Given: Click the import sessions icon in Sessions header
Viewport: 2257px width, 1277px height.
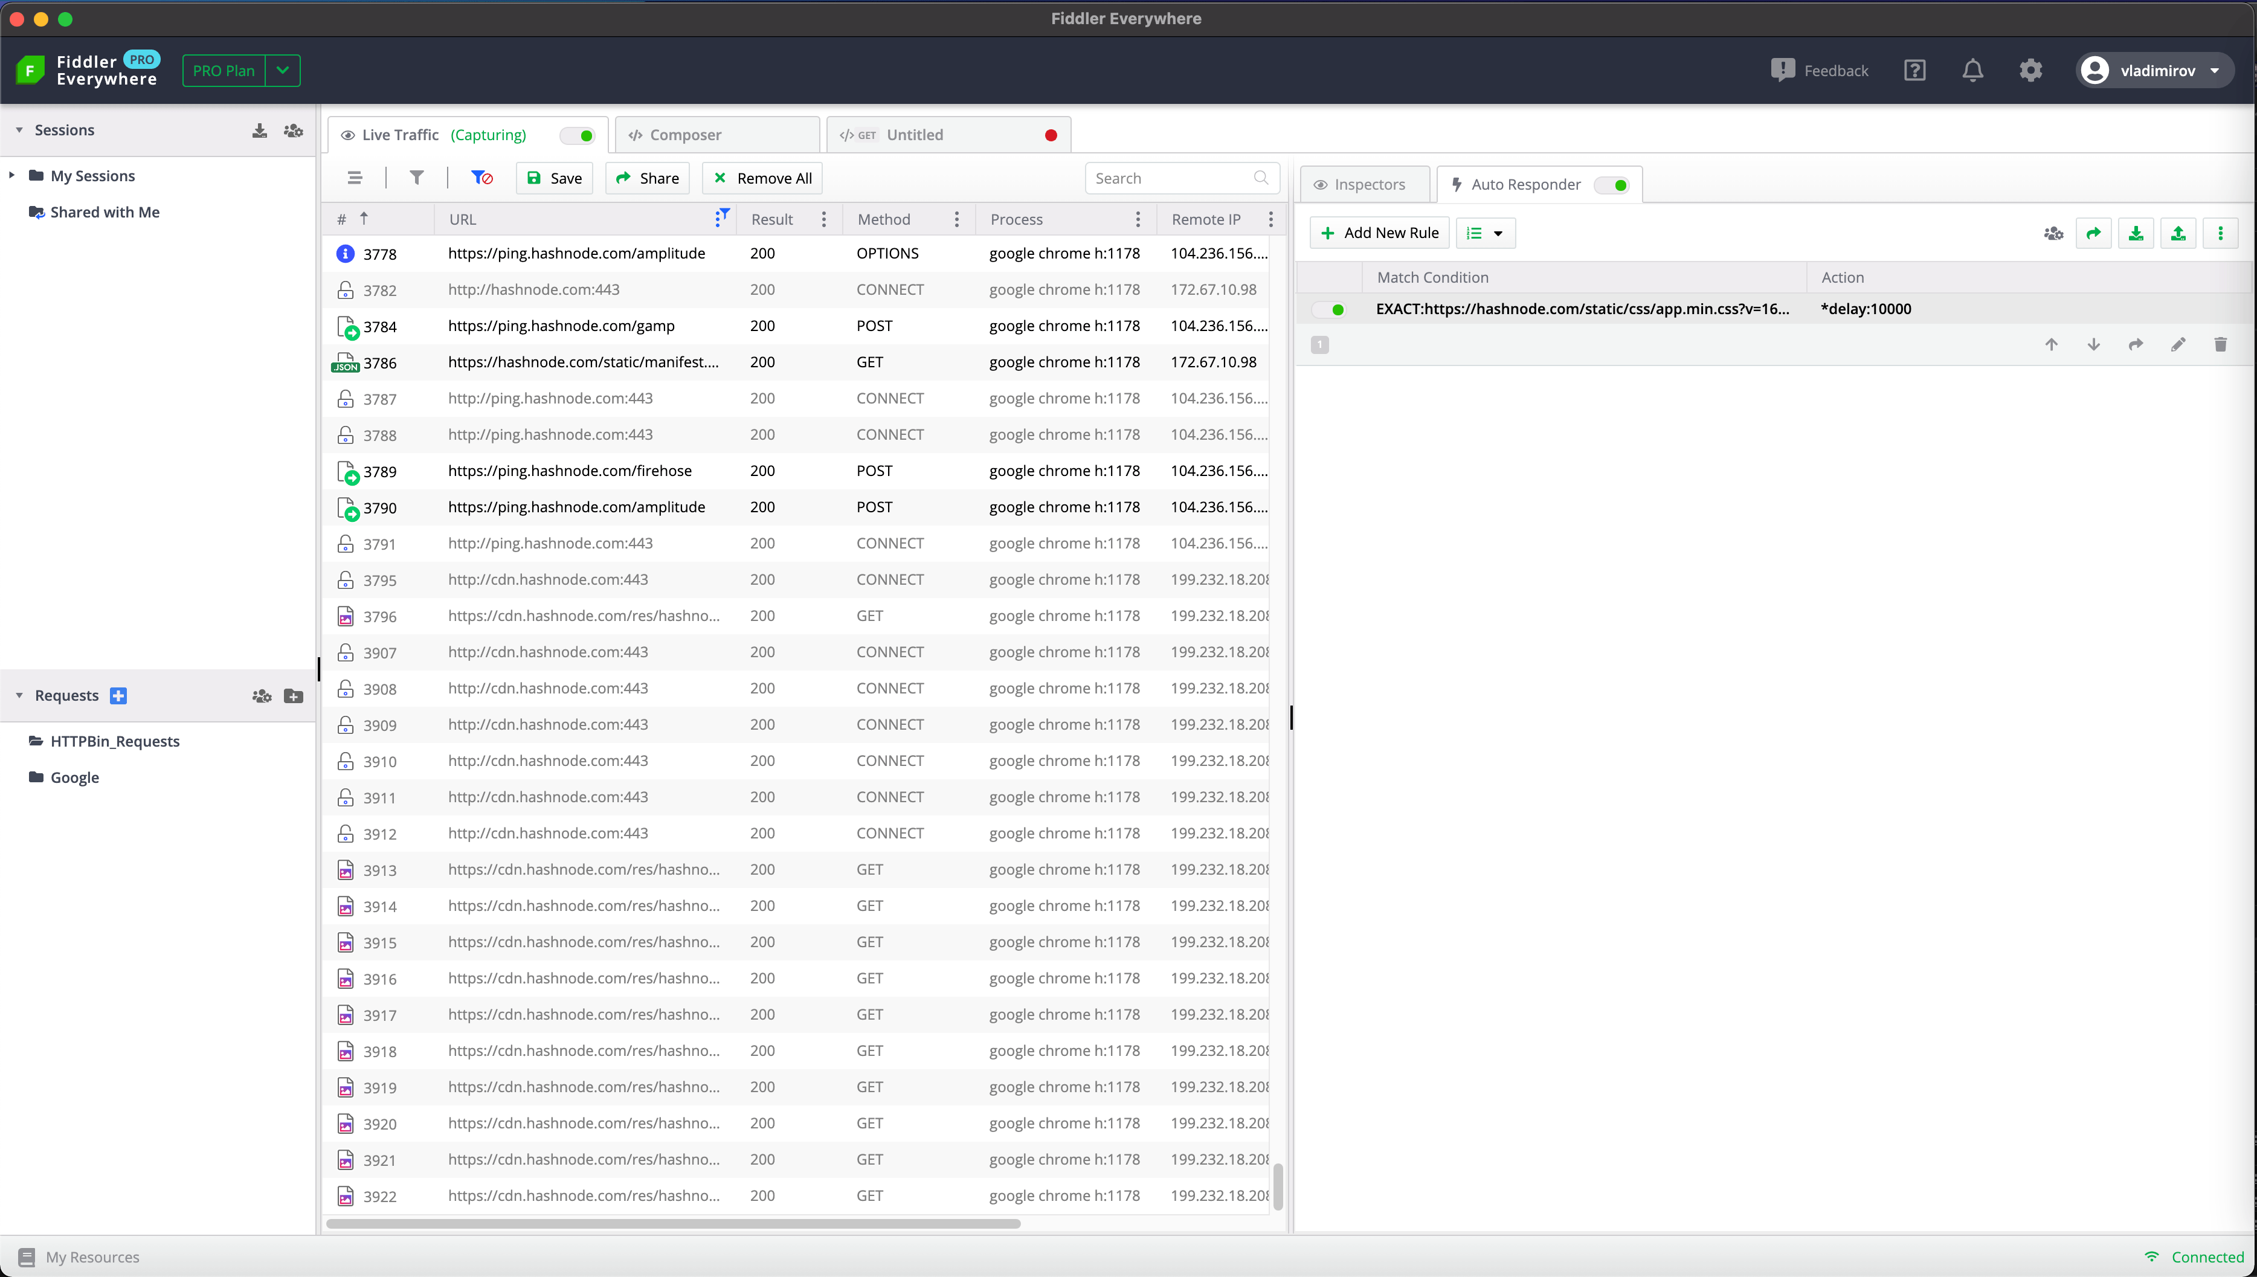Looking at the screenshot, I should [260, 130].
